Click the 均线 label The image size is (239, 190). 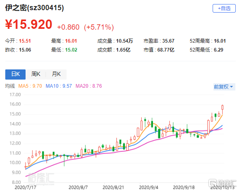(10, 86)
